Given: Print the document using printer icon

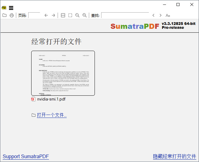Looking at the screenshot, I should (12, 15).
